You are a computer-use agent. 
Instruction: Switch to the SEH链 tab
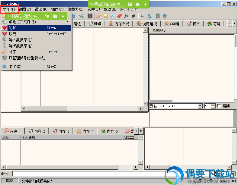tap(172, 24)
